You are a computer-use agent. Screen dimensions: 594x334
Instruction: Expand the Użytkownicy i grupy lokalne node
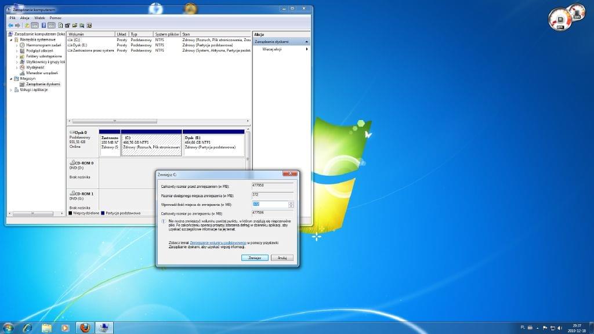(17, 62)
